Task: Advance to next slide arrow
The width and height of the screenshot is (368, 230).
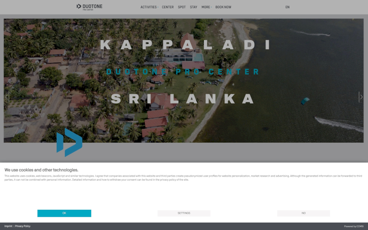Action: point(361,97)
